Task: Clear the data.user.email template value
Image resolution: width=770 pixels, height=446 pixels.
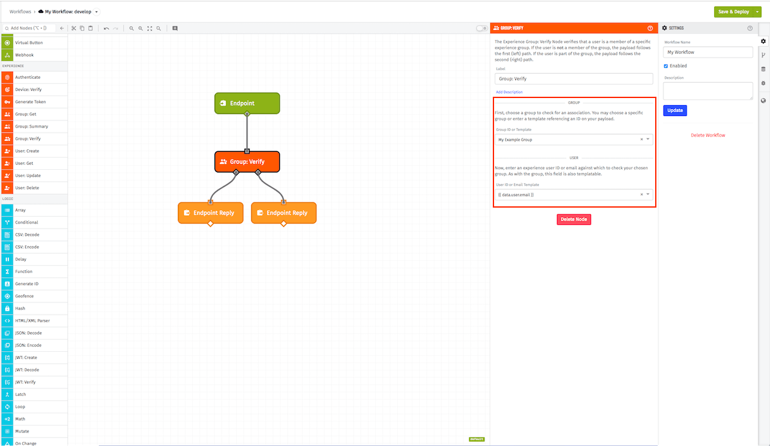Action: pos(642,194)
